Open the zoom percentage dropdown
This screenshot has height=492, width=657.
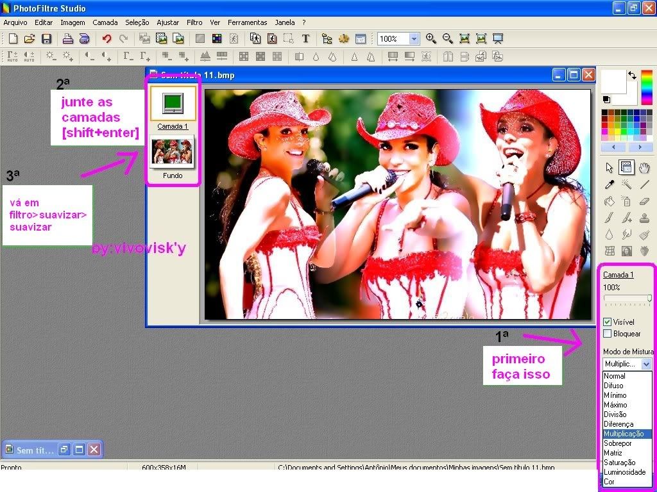pos(413,39)
